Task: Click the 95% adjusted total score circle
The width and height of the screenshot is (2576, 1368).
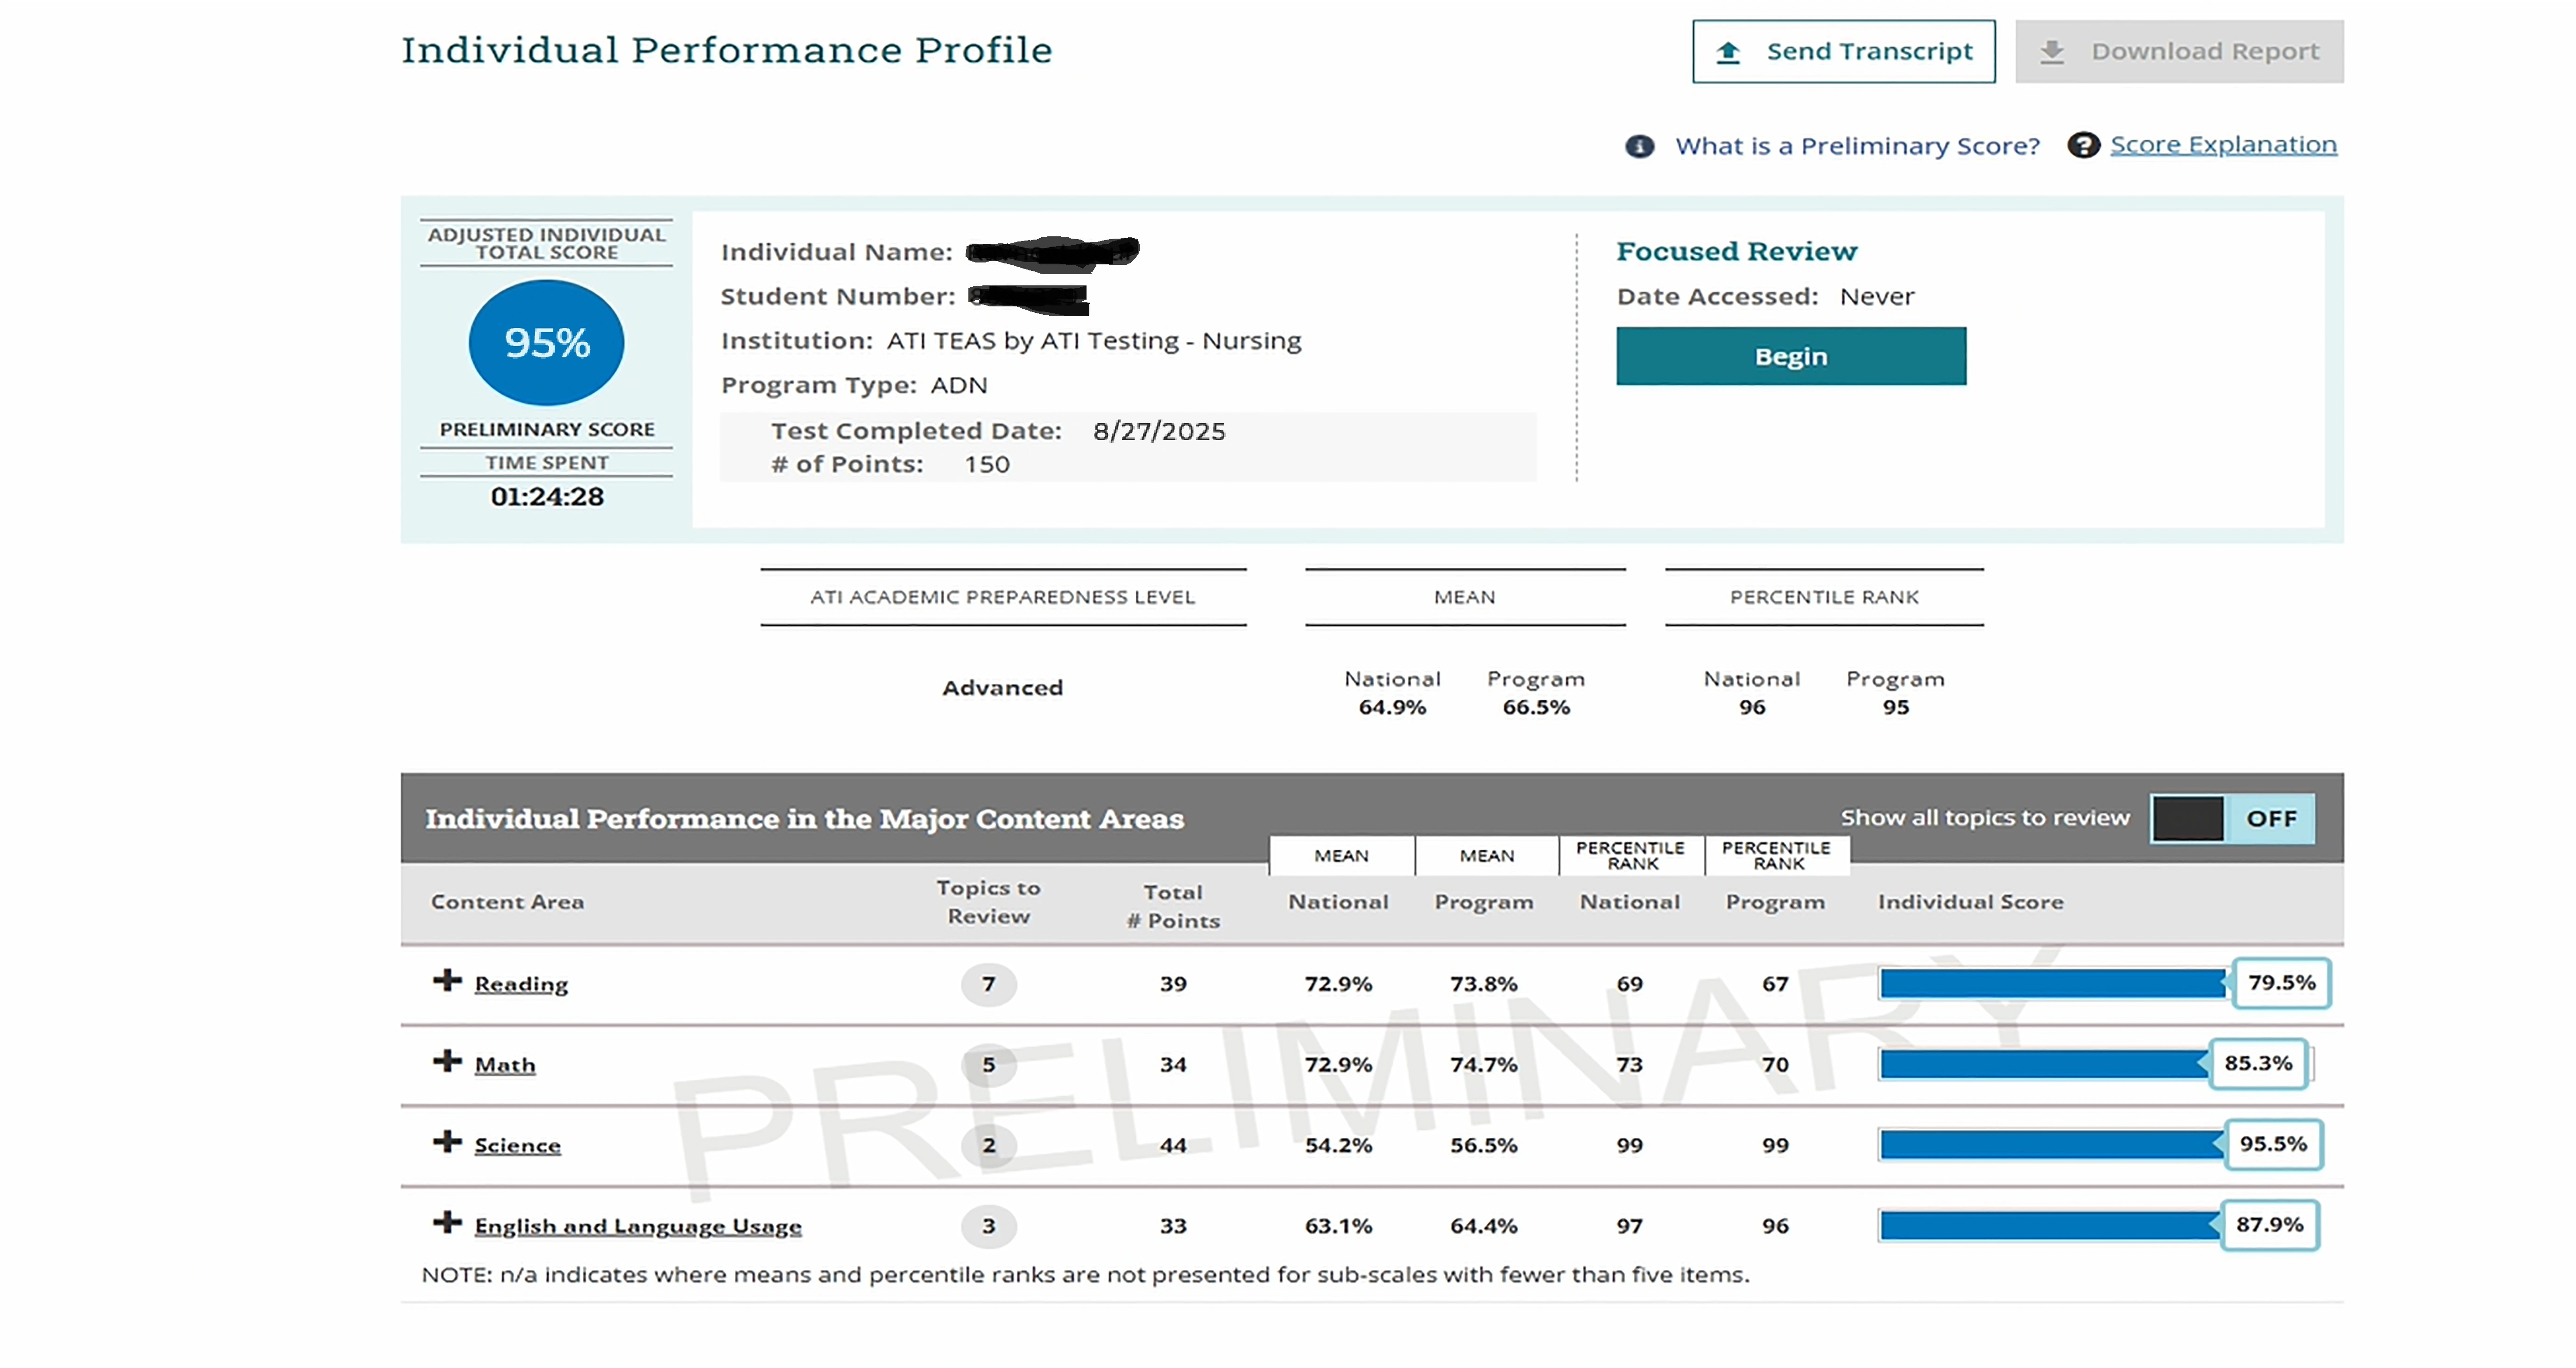Action: 546,343
